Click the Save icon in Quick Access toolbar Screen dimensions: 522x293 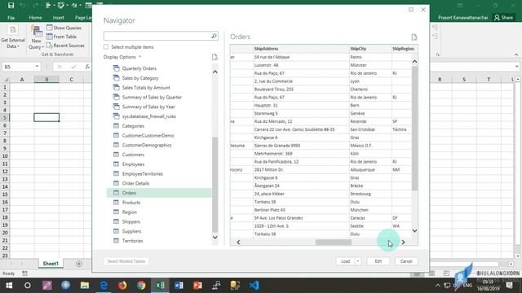point(11,6)
